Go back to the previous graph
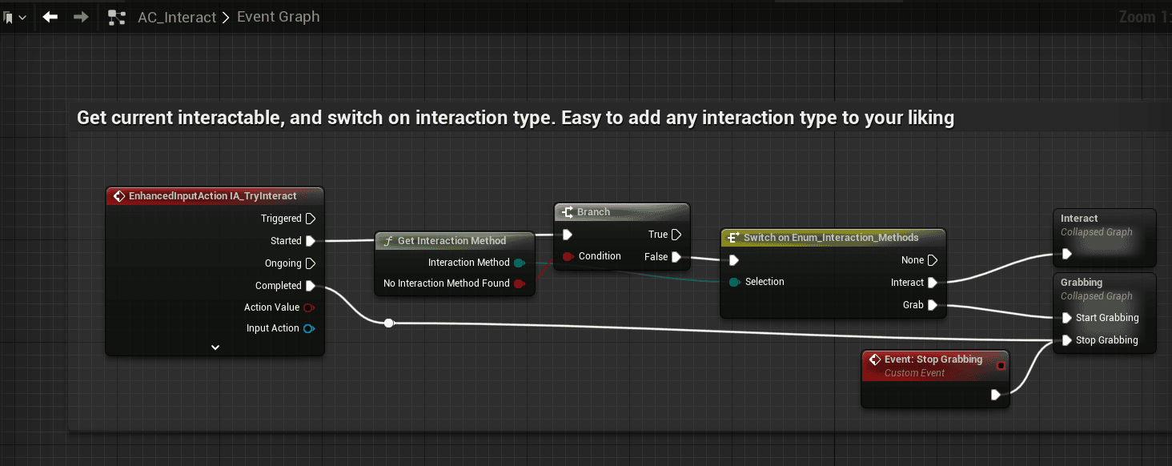 50,17
